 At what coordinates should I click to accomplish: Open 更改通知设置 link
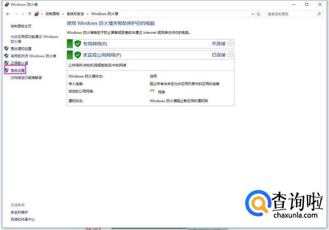(x=21, y=49)
